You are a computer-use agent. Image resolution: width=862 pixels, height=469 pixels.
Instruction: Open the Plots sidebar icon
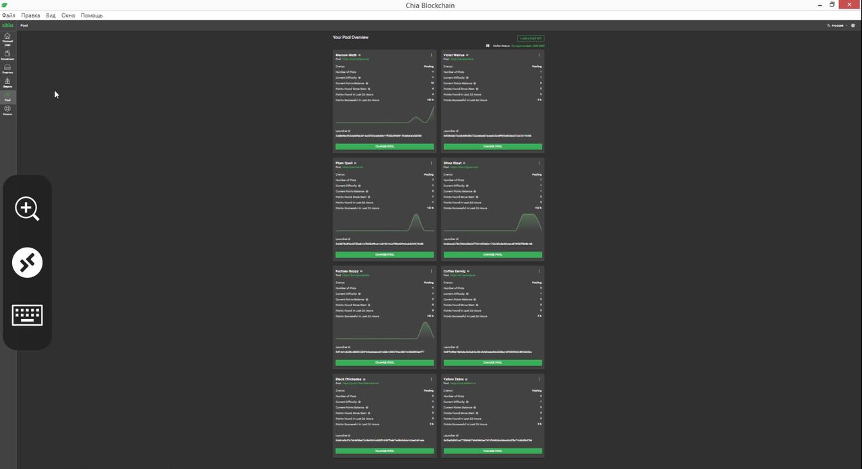pos(7,69)
